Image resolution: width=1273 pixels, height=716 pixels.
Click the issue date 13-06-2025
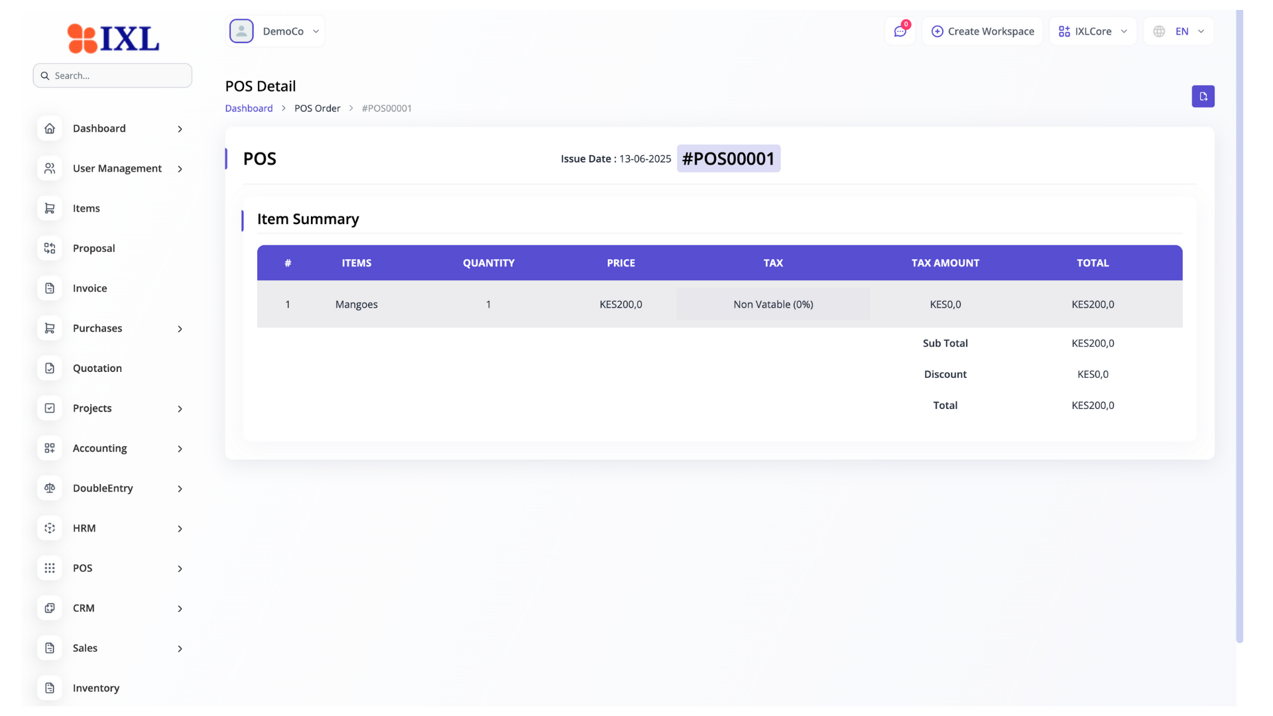coord(644,159)
